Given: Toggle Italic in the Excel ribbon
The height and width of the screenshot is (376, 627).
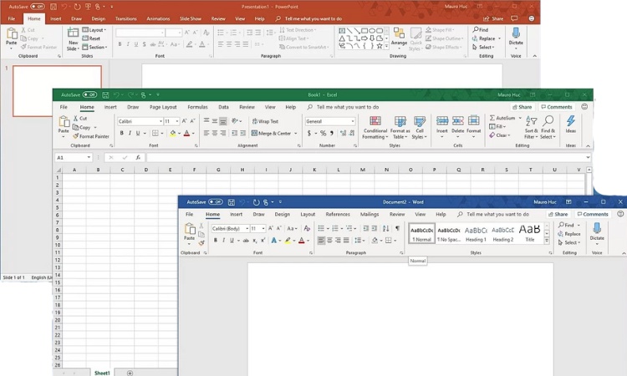Looking at the screenshot, I should click(130, 133).
